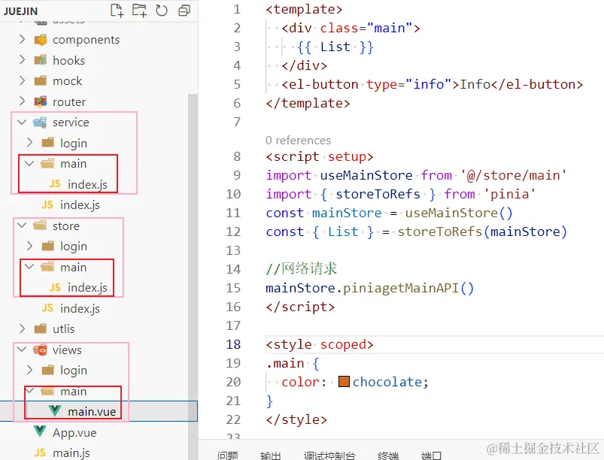The height and width of the screenshot is (460, 604).
Task: Select the login folder under store
Action: pyautogui.click(x=74, y=247)
